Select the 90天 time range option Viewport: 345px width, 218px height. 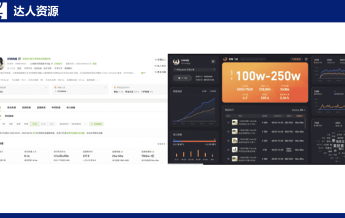click(x=26, y=124)
